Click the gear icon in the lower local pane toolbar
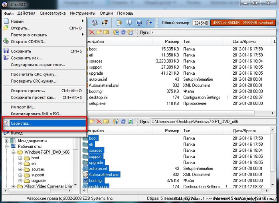Screen dimensions: 279x203 pyautogui.click(x=123, y=121)
